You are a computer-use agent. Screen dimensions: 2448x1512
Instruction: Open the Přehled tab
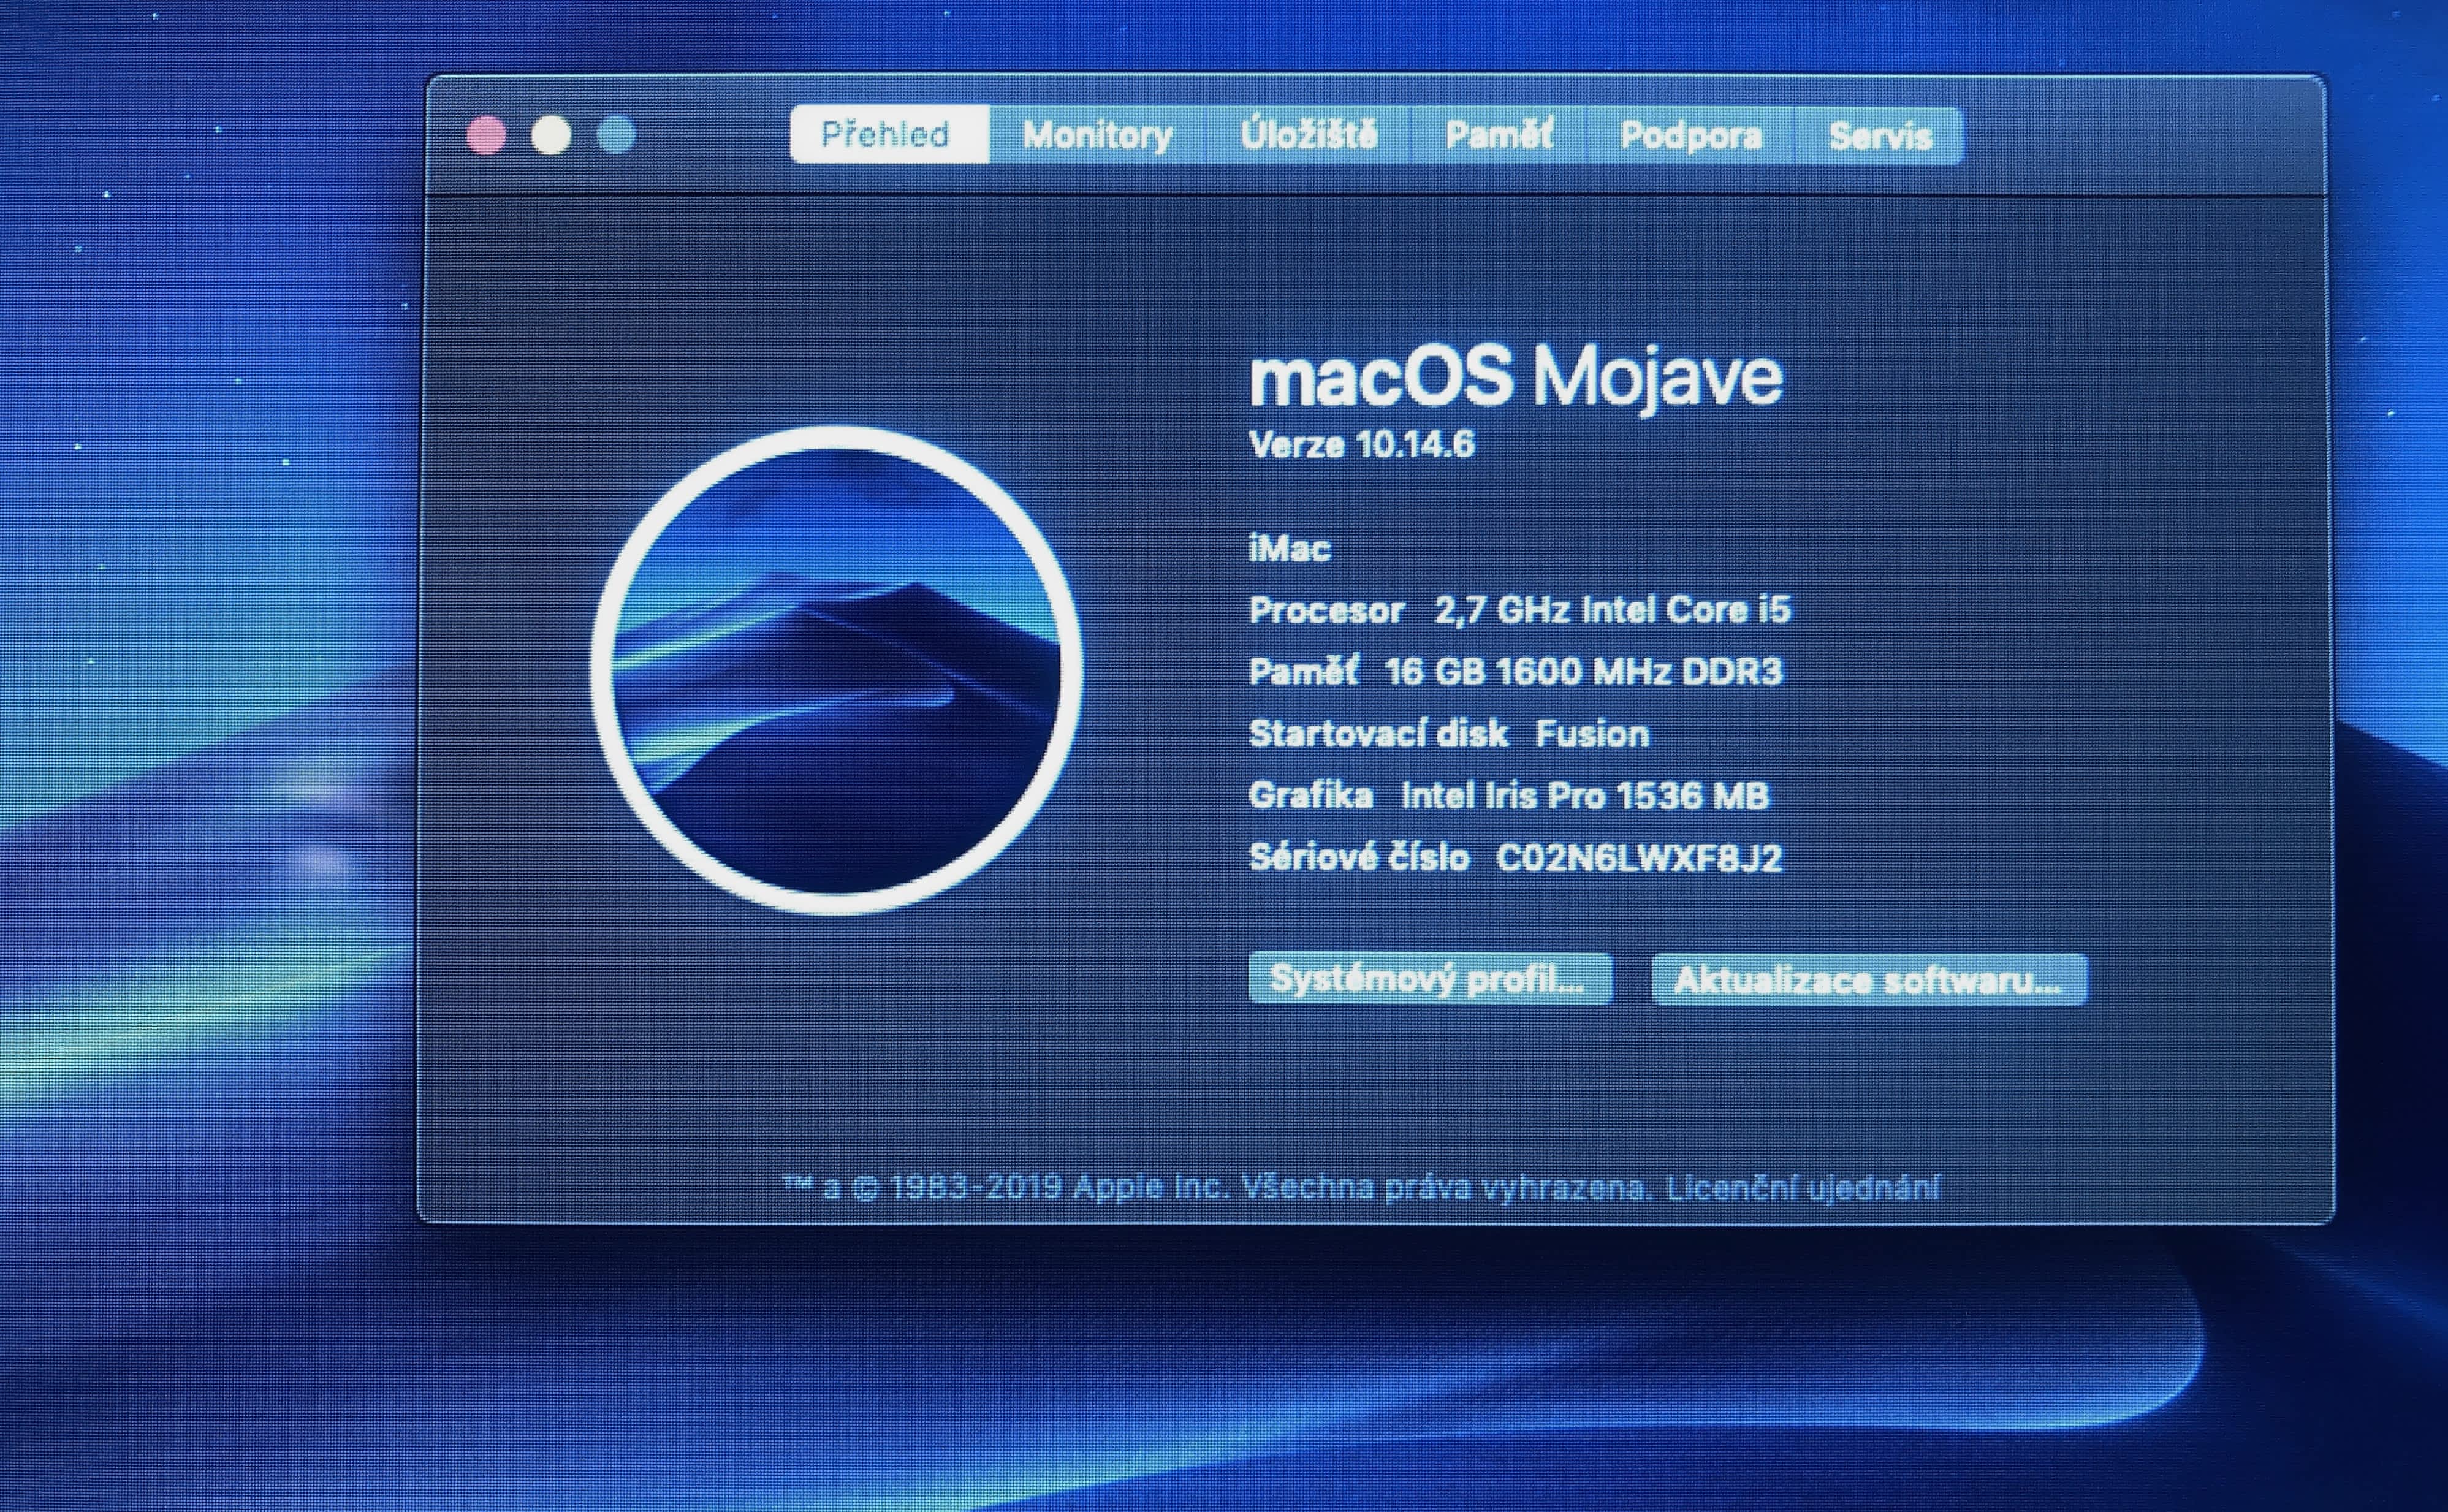tap(886, 134)
